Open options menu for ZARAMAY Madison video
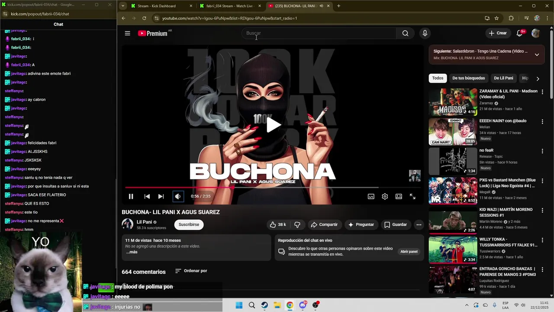 click(x=542, y=92)
